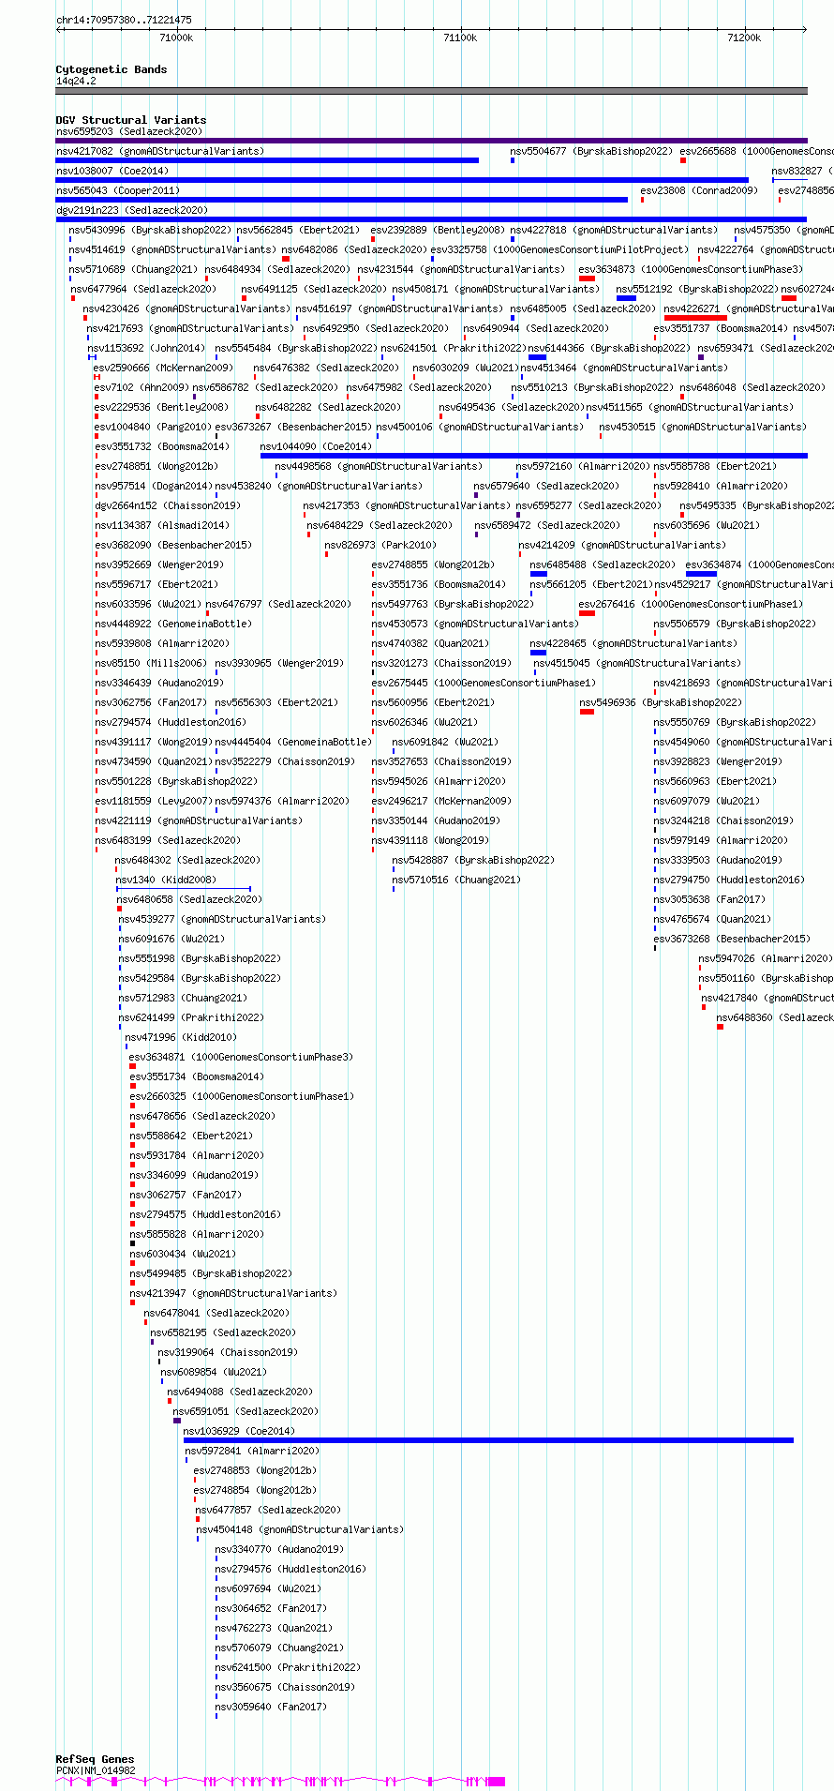Image resolution: width=834 pixels, height=1791 pixels.
Task: Click esv2676416 1000GenomesConsortiumPhase1 label
Action: pyautogui.click(x=691, y=604)
